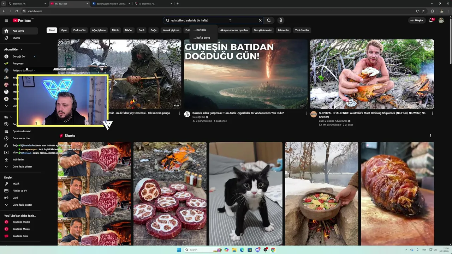Click the search magnifier button
The height and width of the screenshot is (254, 452).
269,20
